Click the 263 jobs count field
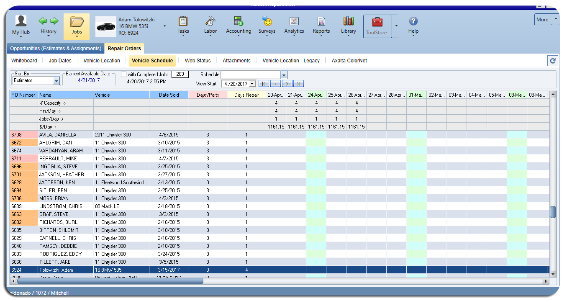Screen dimensions: 567x301 [180, 75]
